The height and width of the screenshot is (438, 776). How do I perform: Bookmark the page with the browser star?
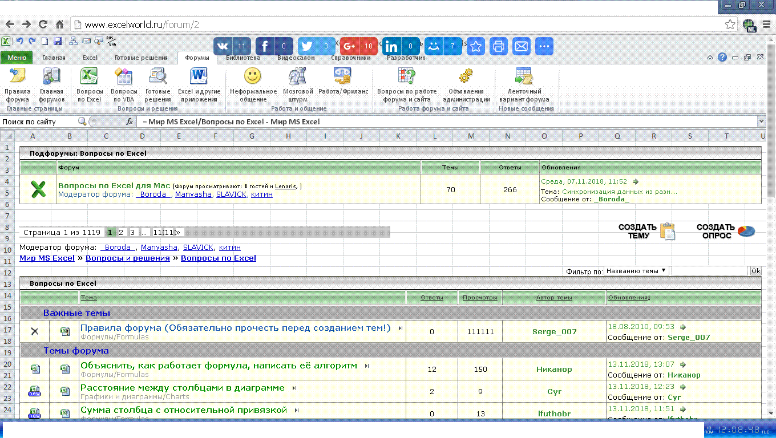730,25
